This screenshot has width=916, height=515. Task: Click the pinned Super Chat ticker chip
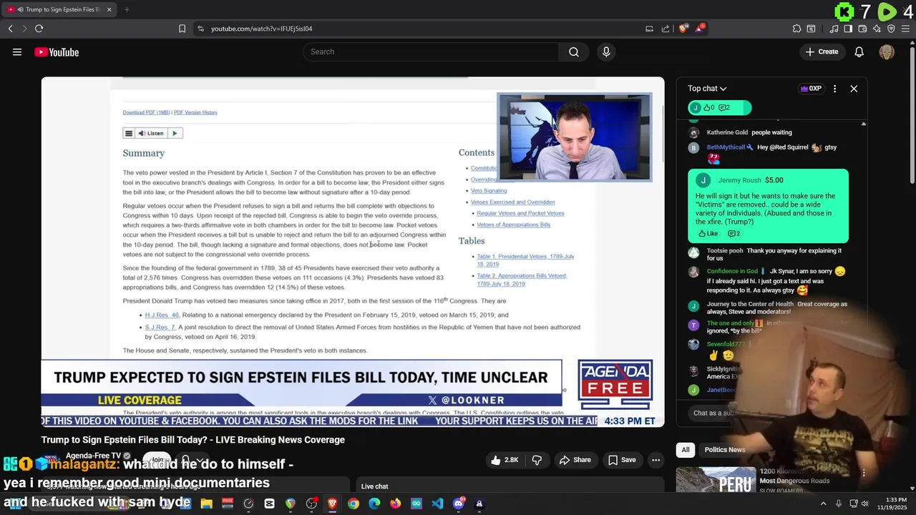[719, 107]
